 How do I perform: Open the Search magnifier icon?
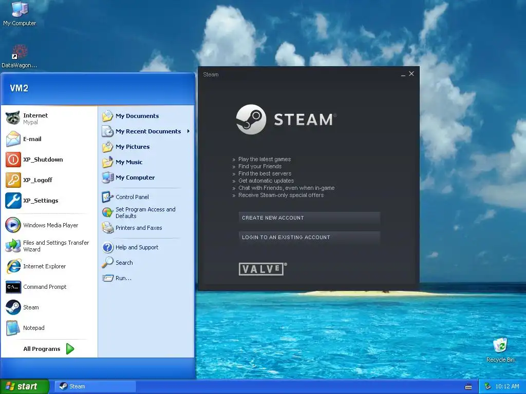(x=107, y=263)
